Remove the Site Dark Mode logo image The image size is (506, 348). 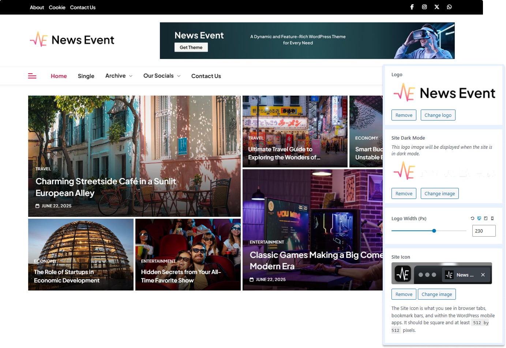click(404, 193)
